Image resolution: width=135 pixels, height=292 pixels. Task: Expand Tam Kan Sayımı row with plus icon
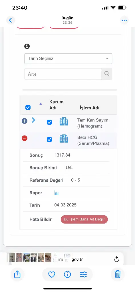tap(25, 121)
